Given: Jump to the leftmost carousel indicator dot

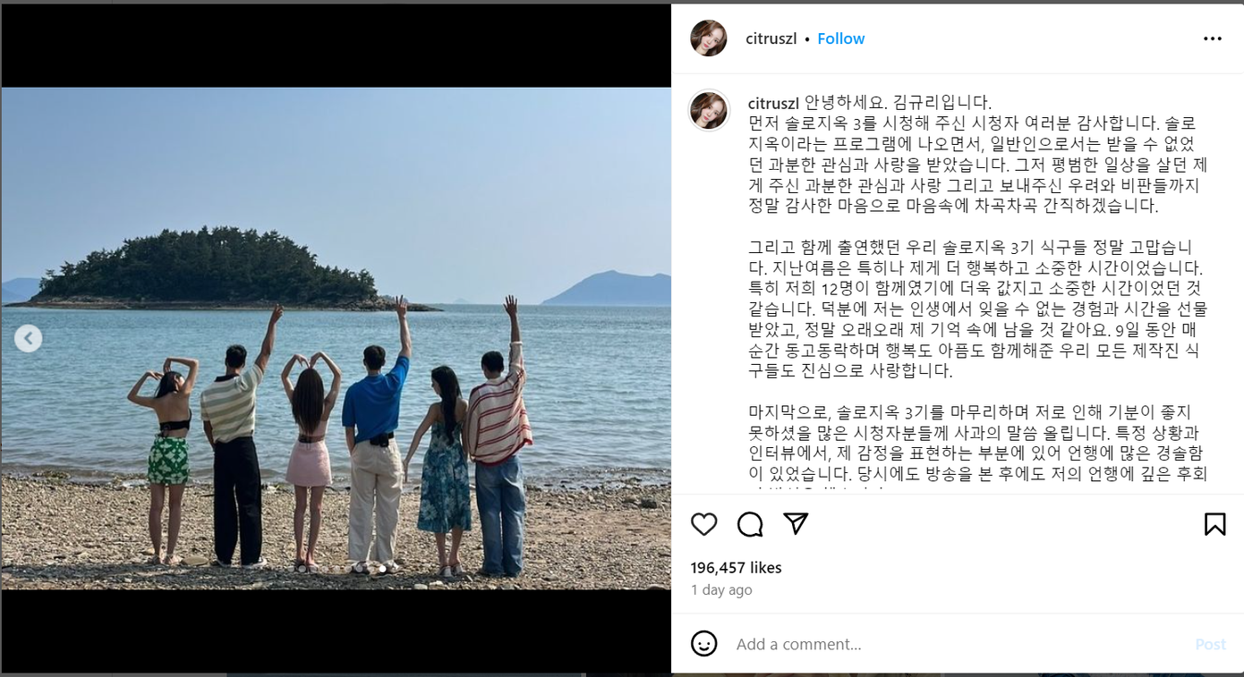Looking at the screenshot, I should click(291, 569).
